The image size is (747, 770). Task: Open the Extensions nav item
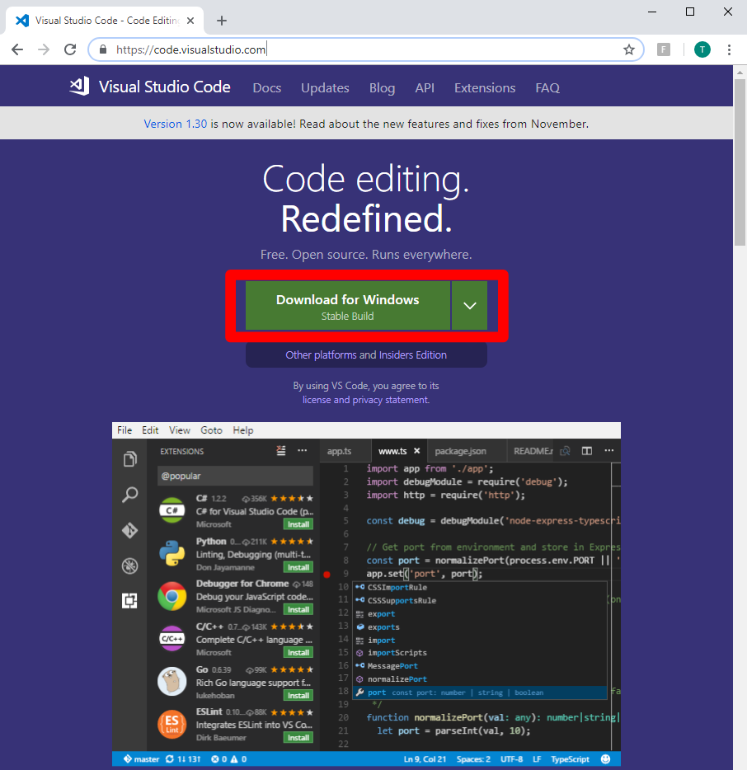485,88
